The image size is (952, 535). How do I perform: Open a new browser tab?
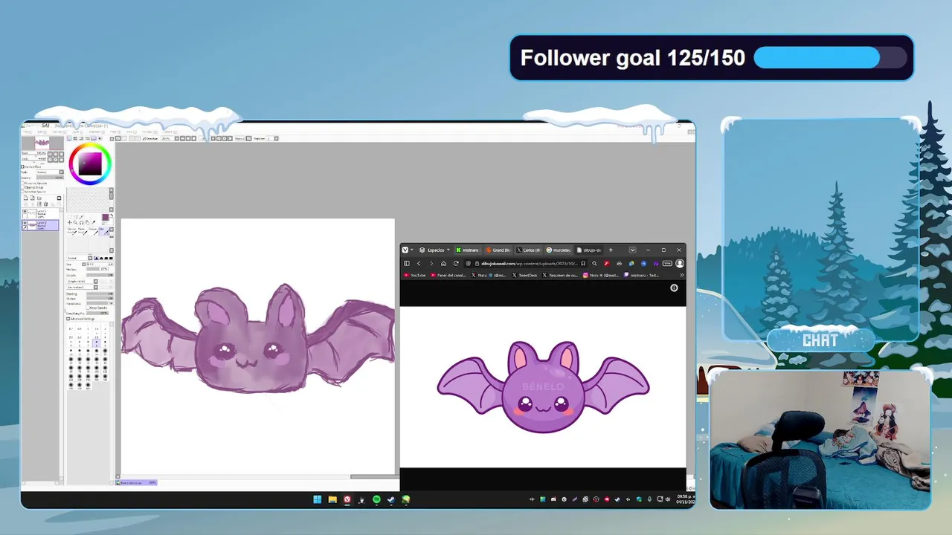click(x=611, y=250)
